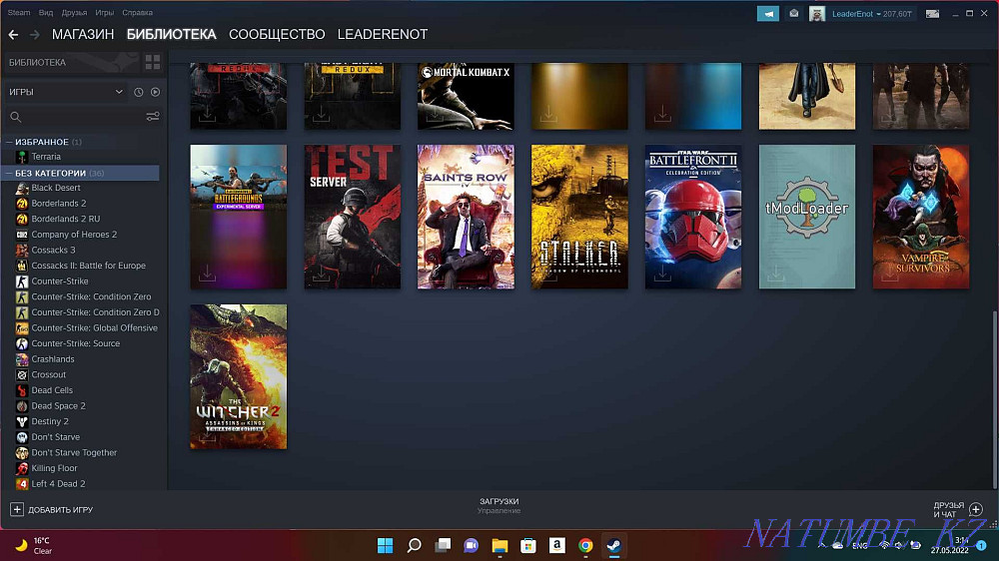Screen dimensions: 999x561
Task: Open the Вид menu
Action: point(46,13)
